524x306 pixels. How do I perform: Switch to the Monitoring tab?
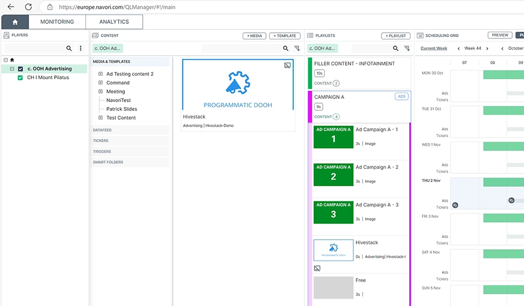coord(57,22)
